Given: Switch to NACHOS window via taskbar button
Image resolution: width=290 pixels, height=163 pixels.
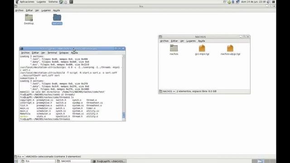Looking at the screenshot, I should tap(73, 161).
